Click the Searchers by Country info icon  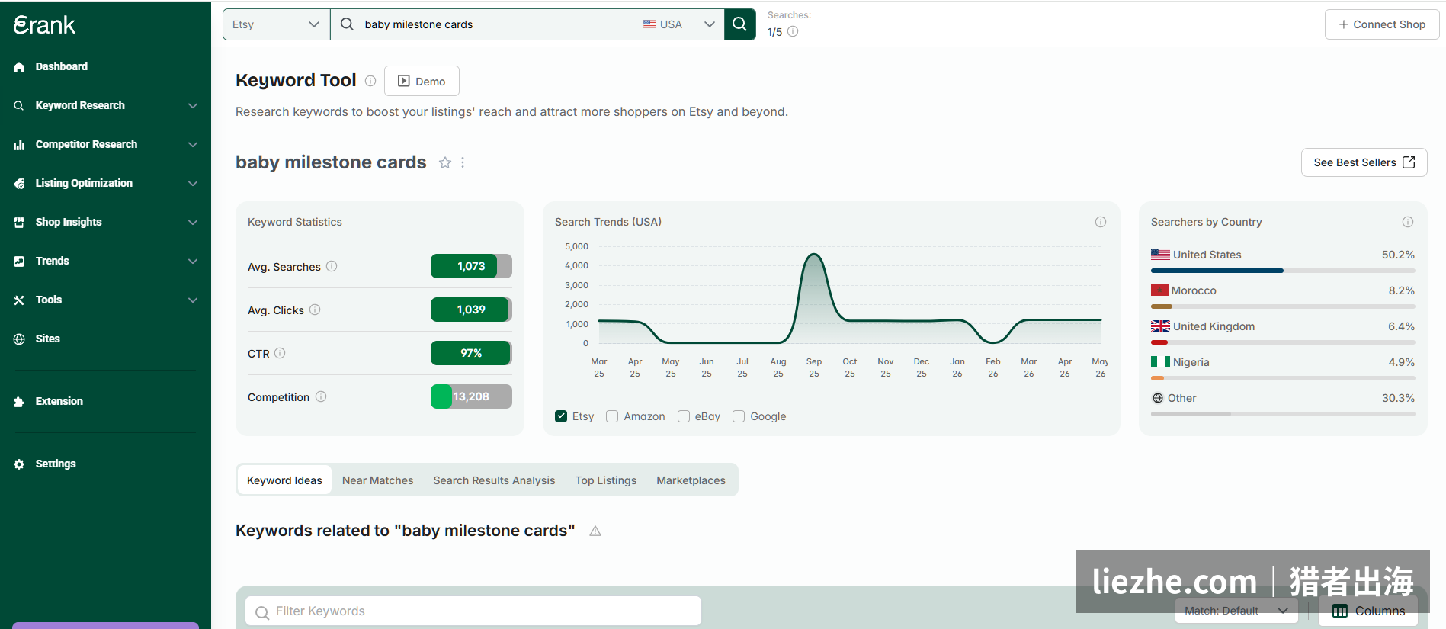pyautogui.click(x=1408, y=222)
